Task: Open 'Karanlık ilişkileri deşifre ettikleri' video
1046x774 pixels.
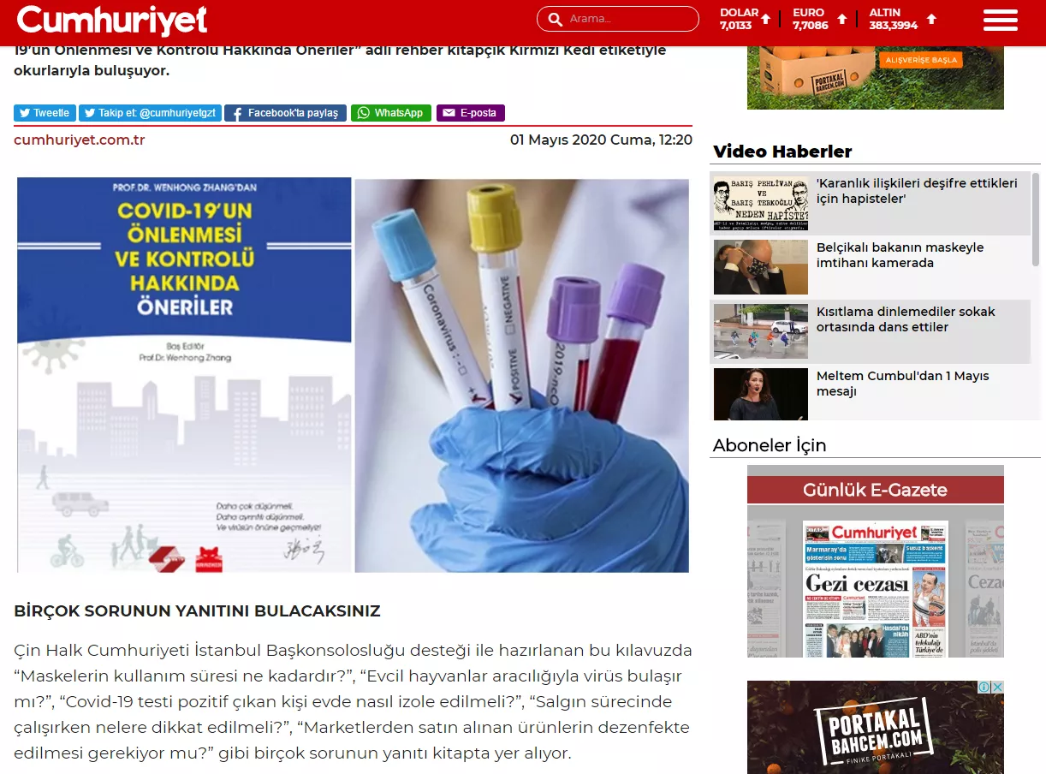Action: 916,191
